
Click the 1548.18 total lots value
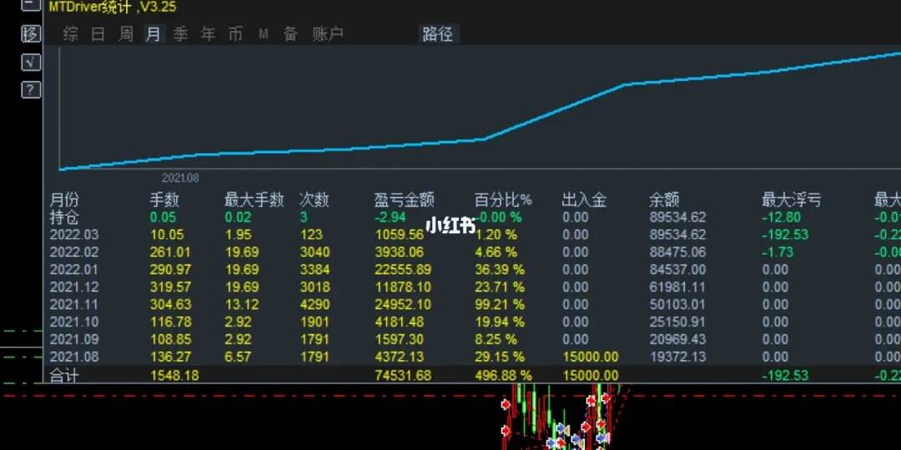[174, 376]
